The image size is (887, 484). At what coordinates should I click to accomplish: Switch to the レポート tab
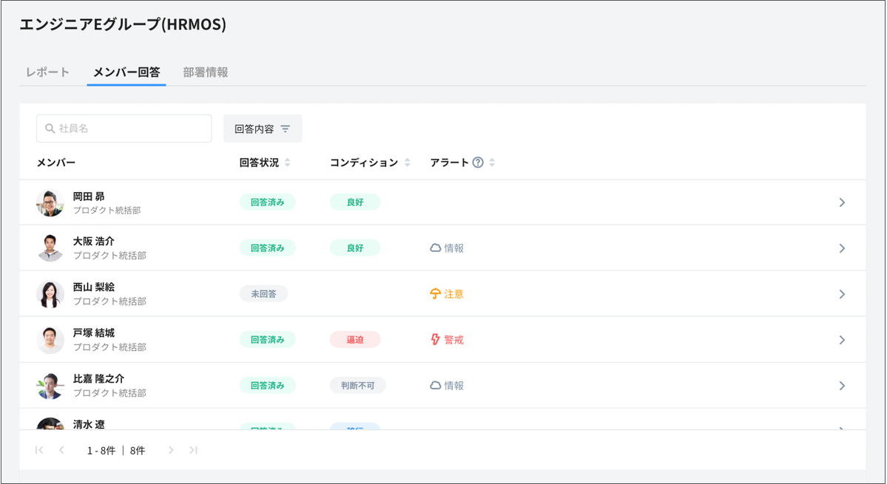(x=48, y=72)
